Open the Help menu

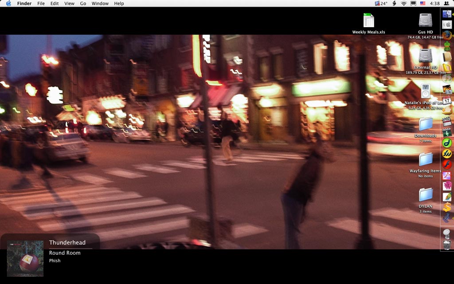[x=119, y=4]
